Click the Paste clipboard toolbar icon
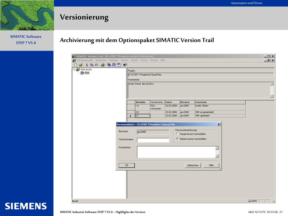Viewport: 288px width, 216px height. tap(97, 65)
